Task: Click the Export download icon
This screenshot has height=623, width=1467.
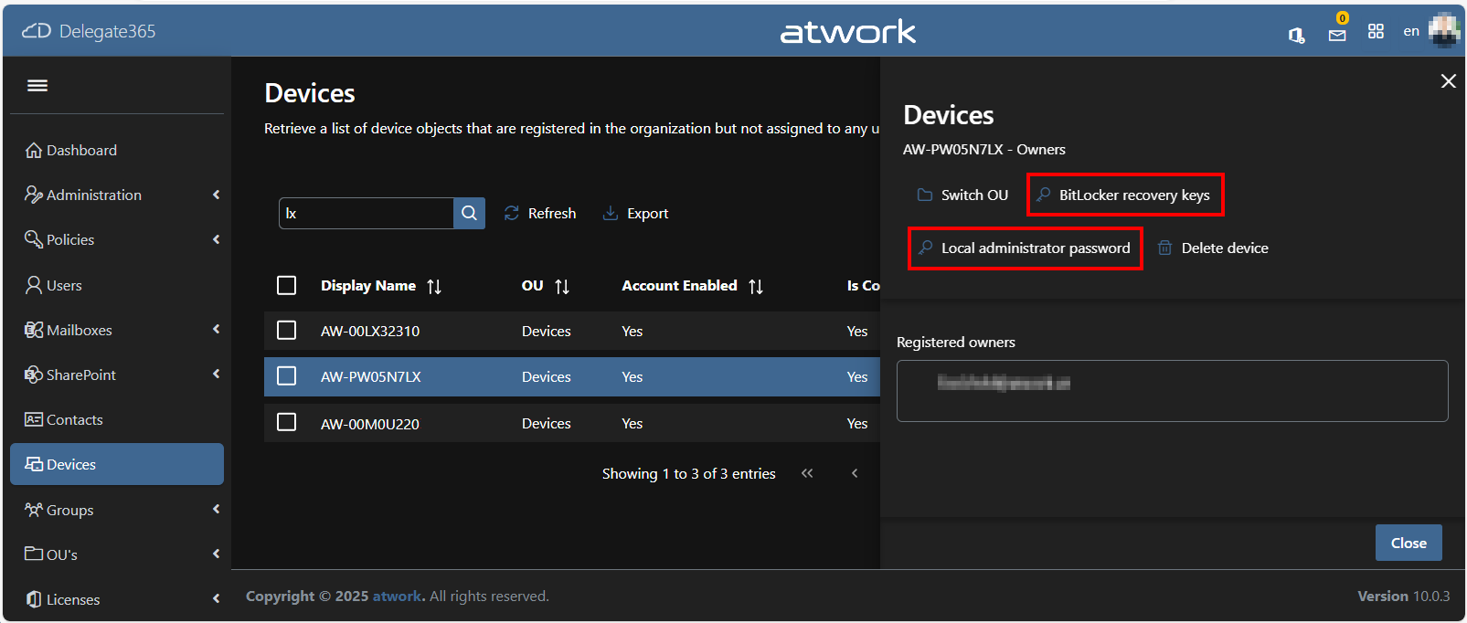Action: point(611,213)
